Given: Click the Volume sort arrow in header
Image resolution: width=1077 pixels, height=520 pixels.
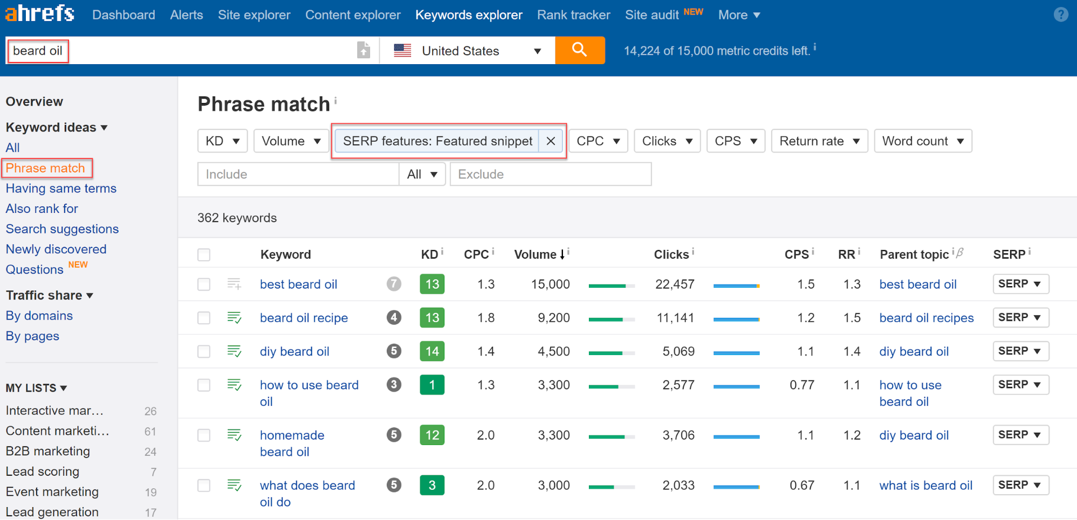Looking at the screenshot, I should click(562, 254).
